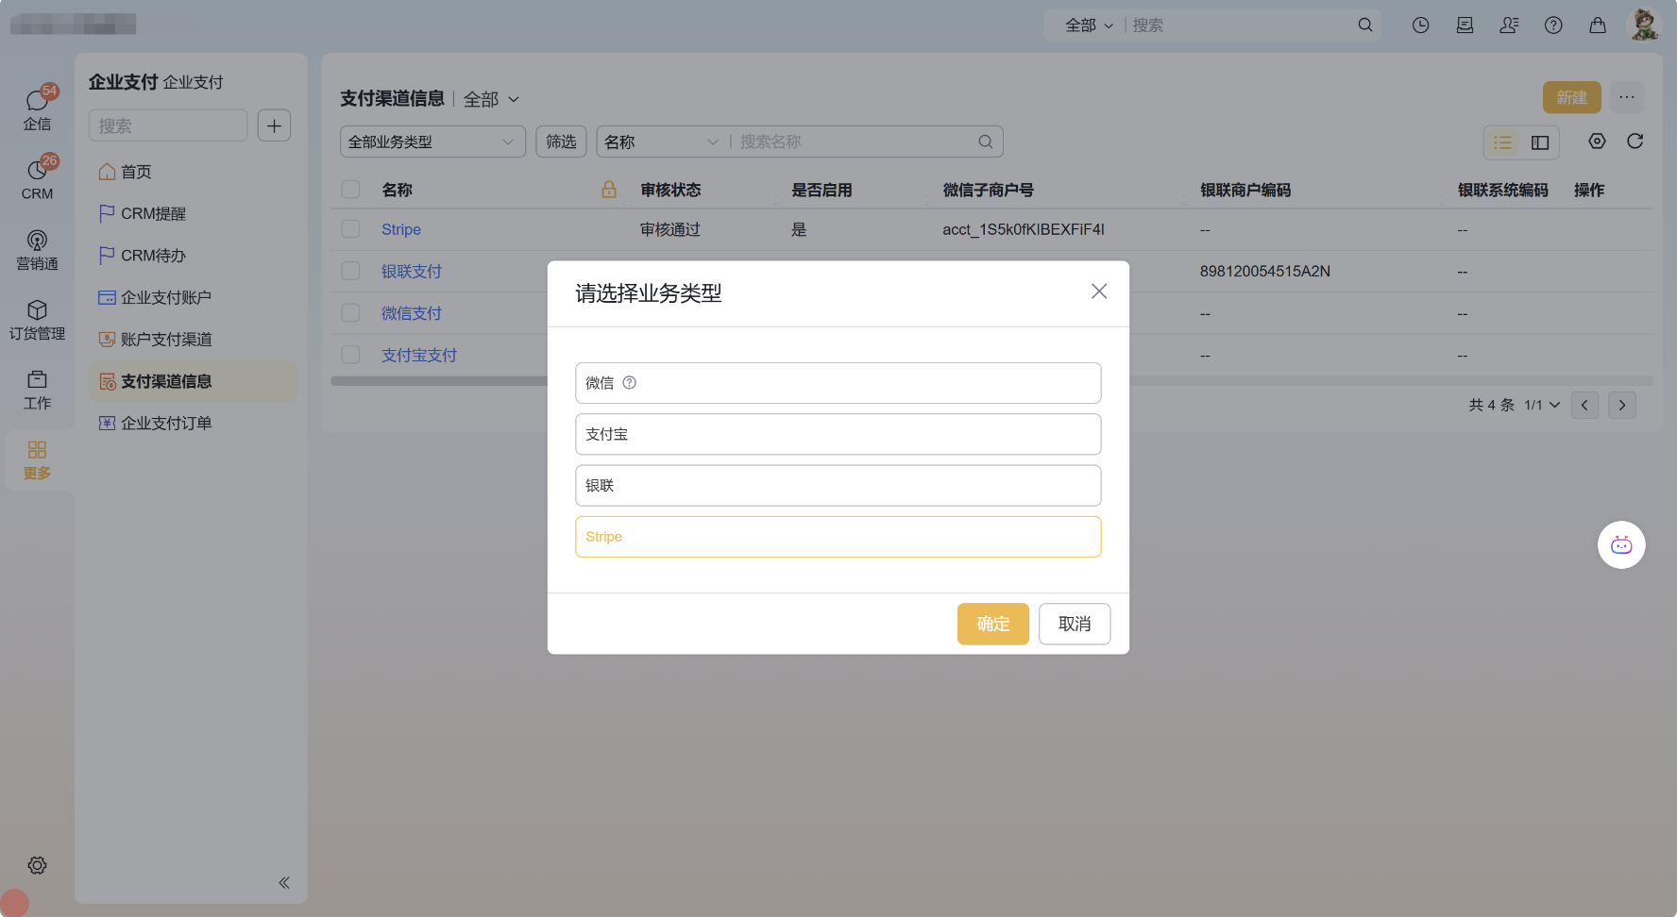
Task: Open the contacts icon in top bar
Action: 1509,25
